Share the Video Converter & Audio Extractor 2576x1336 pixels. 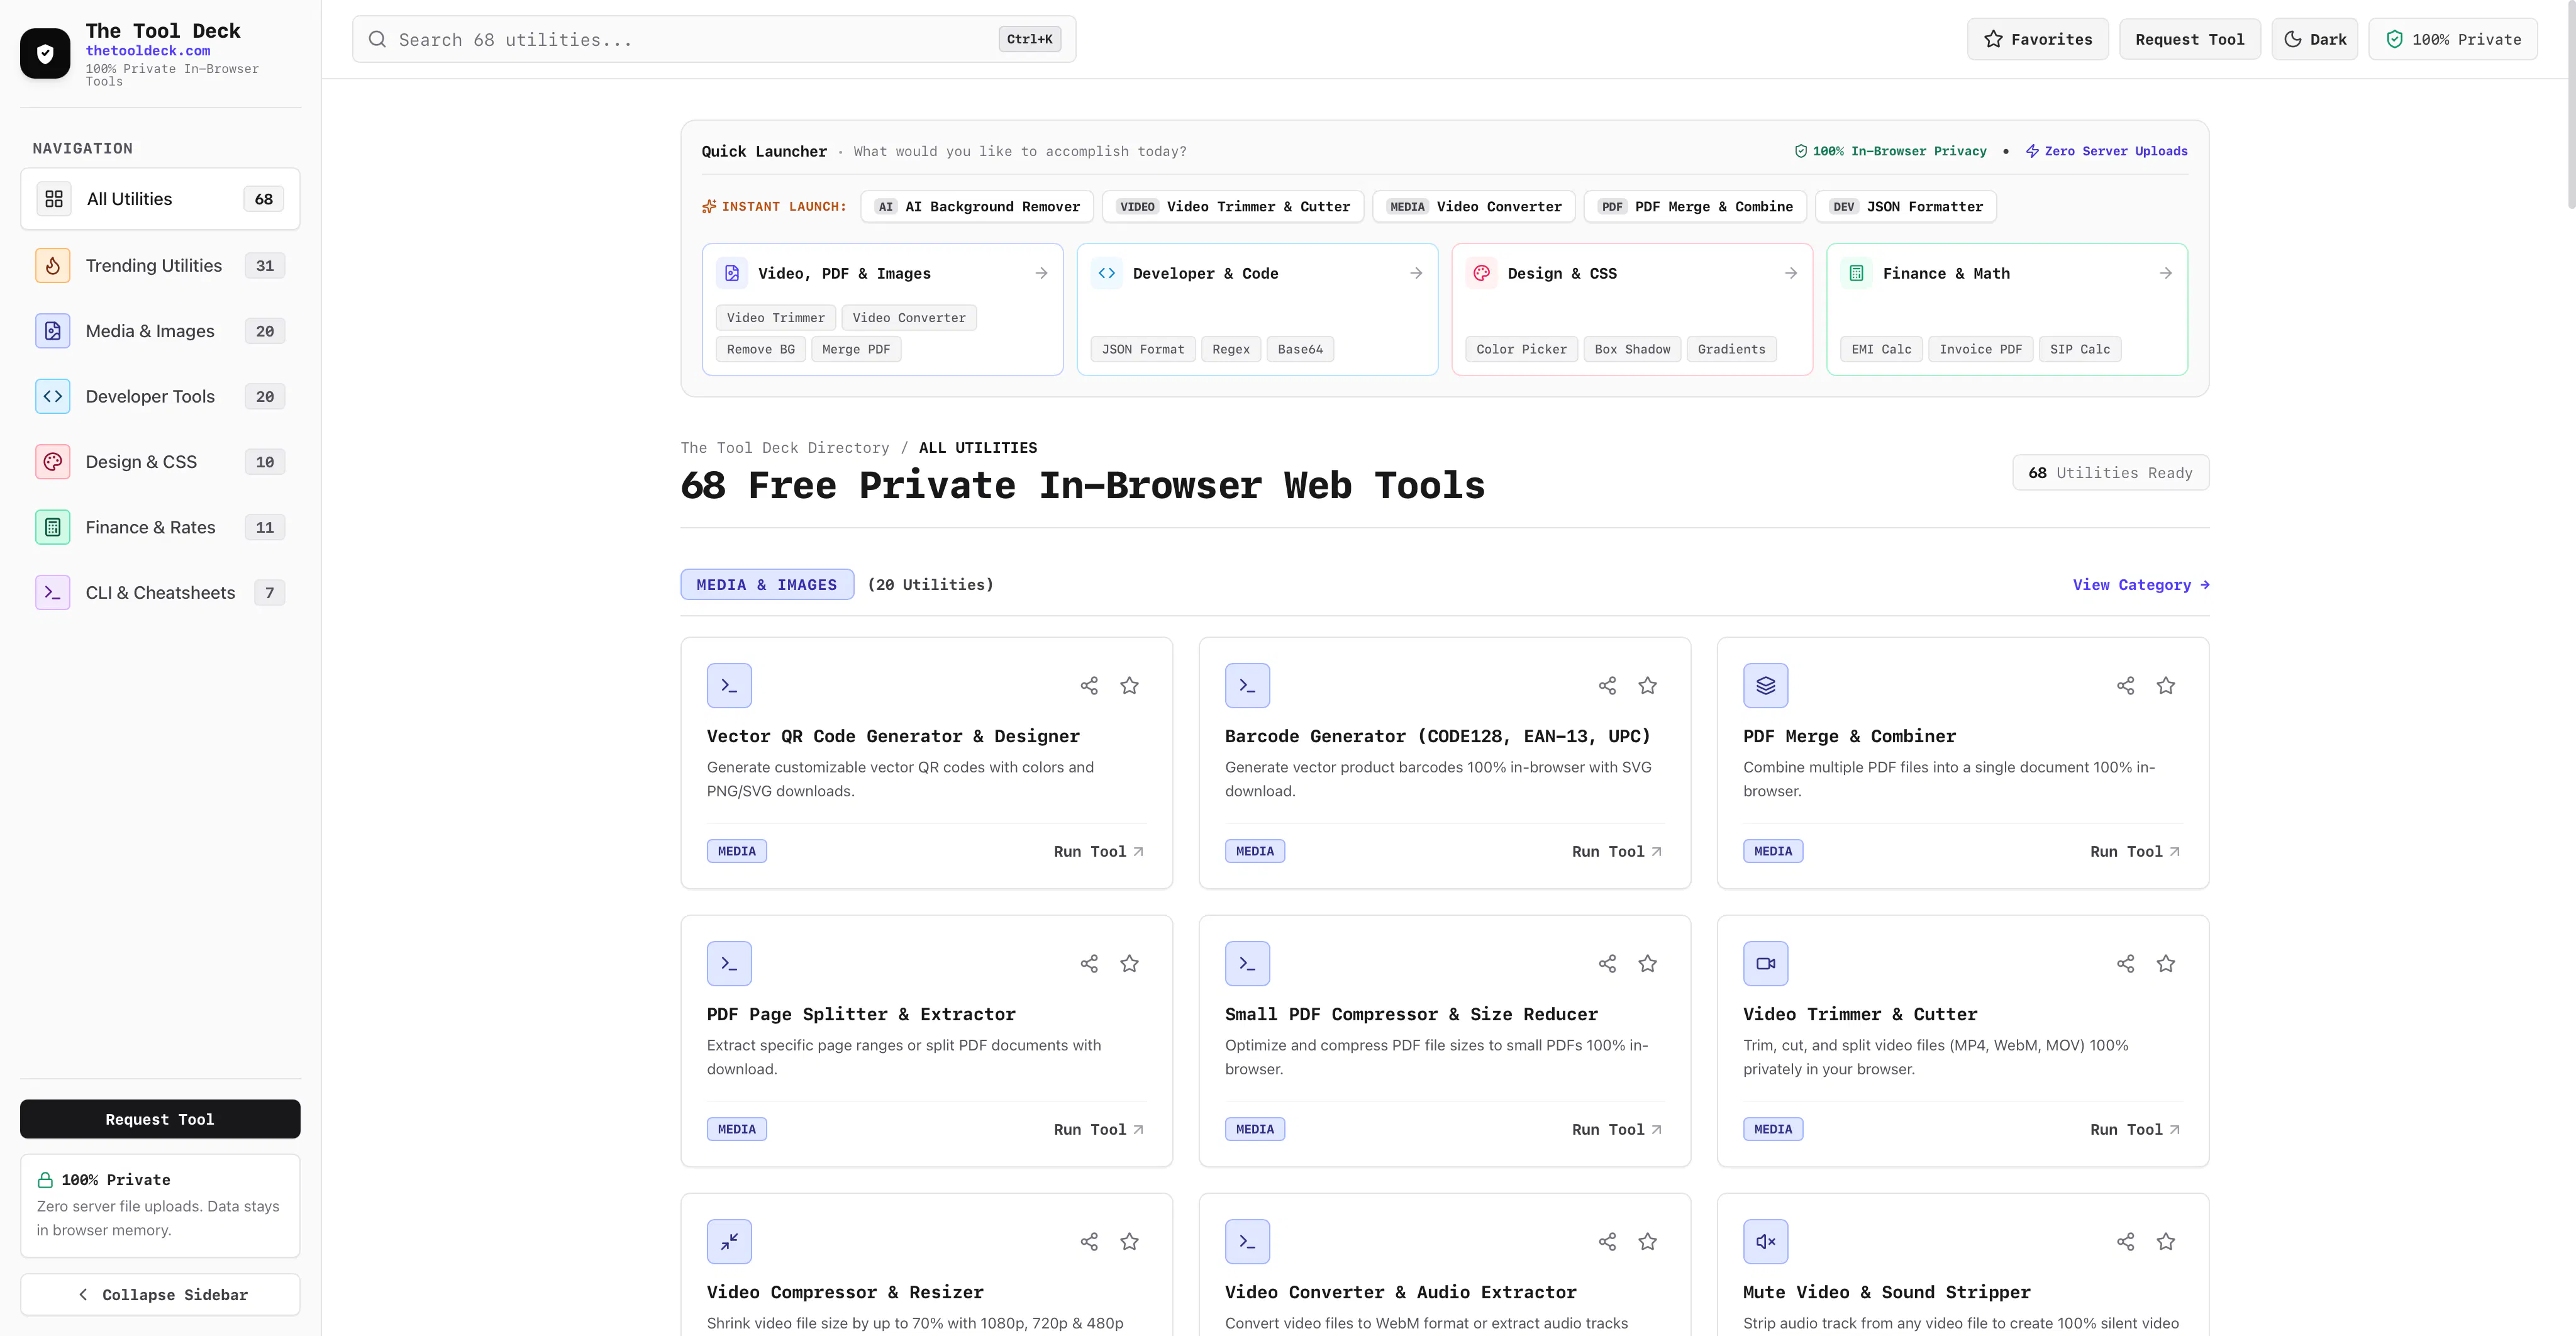tap(1607, 1241)
